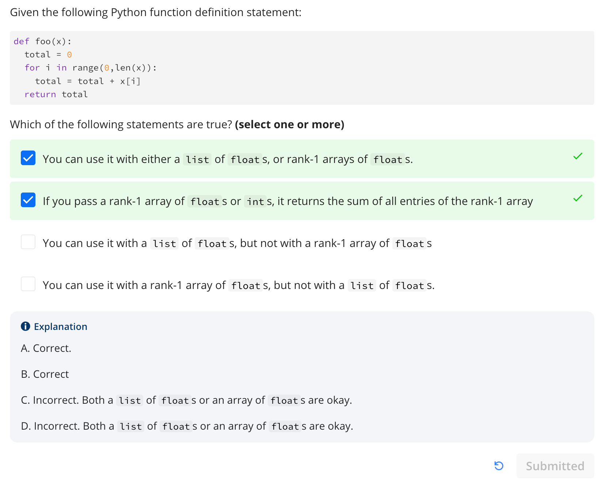Click the 'def foo(x):' code line
Viewport: 610px width, 483px height.
click(x=43, y=41)
